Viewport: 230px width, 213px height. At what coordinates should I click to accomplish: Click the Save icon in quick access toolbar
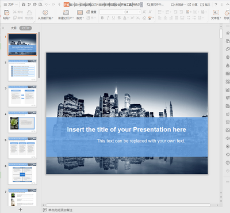(24, 4)
